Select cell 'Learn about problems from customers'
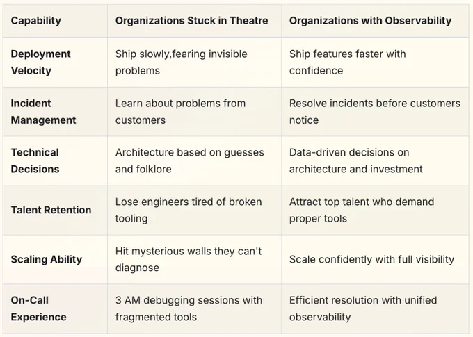Viewport: 473px width, 337px height. point(180,112)
